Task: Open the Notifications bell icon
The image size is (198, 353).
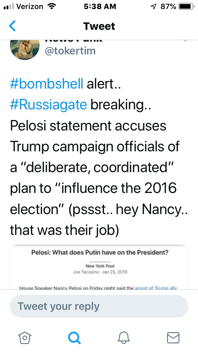Action: (x=124, y=337)
